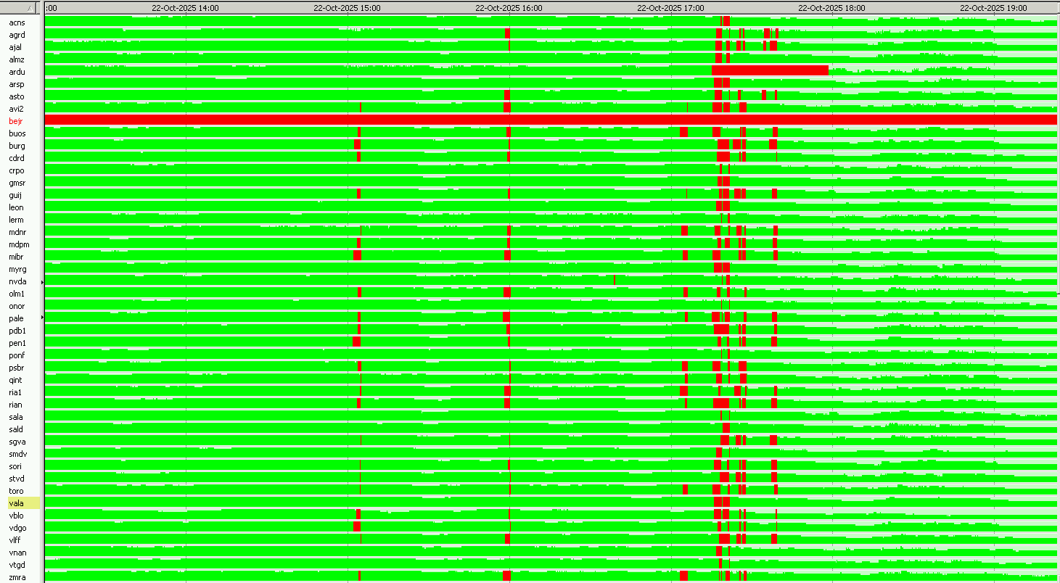Click the 22-Oct-2025 19:00 time header
Viewport: 1060px width, 583px height.
(x=993, y=7)
